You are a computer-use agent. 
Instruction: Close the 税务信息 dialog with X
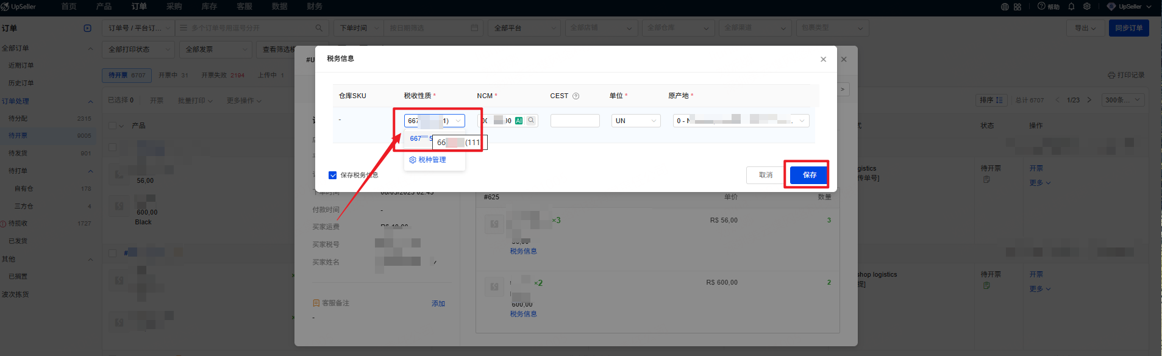click(823, 59)
